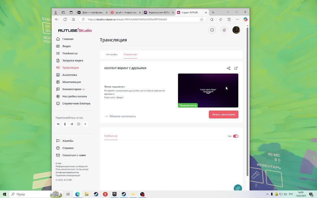Open OBS Studio from taskbar

click(142, 194)
